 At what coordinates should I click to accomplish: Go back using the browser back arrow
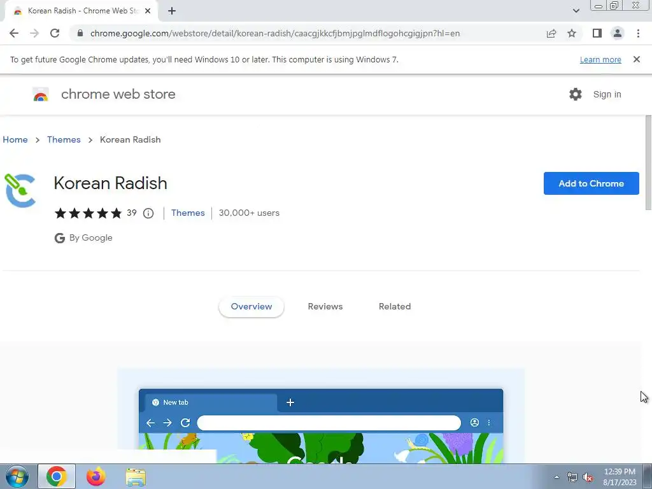[14, 33]
